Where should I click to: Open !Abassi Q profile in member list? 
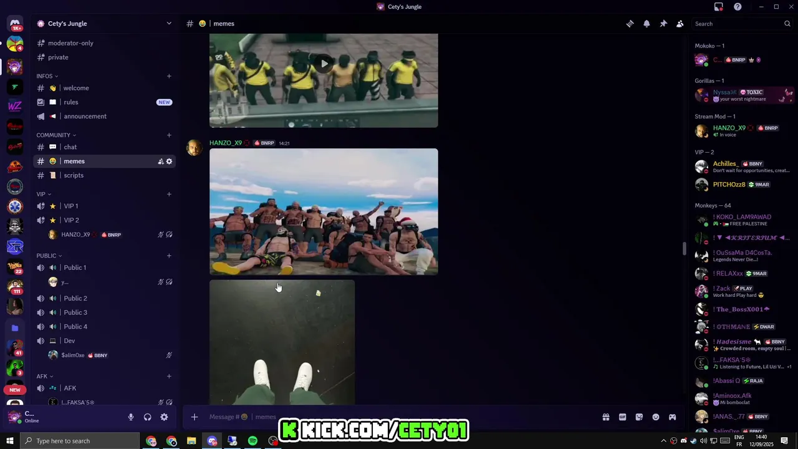point(743,381)
